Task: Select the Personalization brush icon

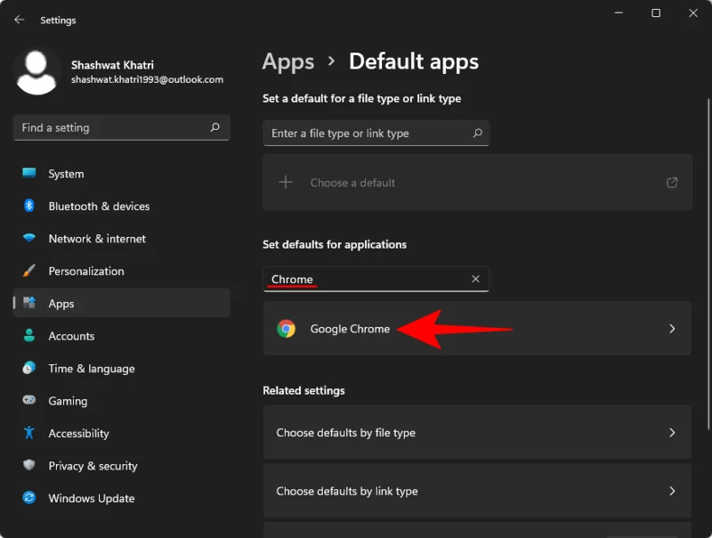Action: (x=31, y=271)
